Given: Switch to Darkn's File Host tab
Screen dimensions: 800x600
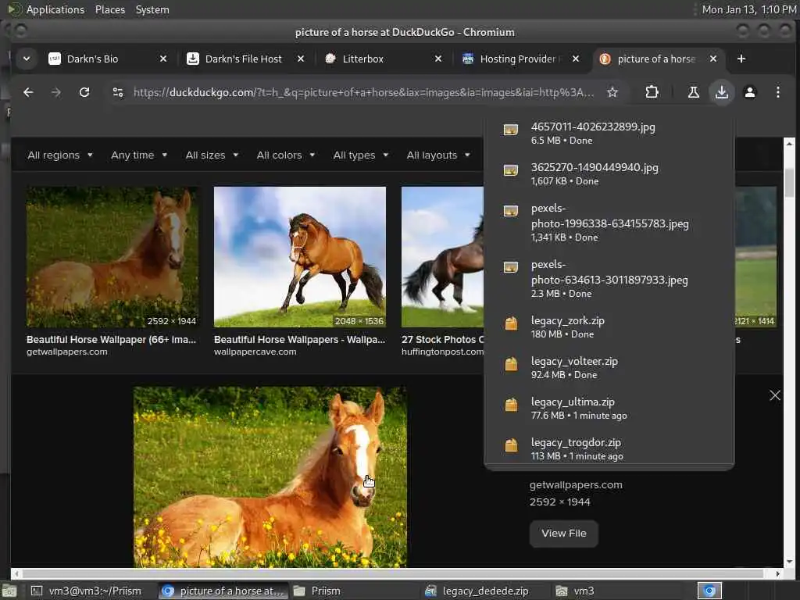Looking at the screenshot, I should tap(245, 59).
